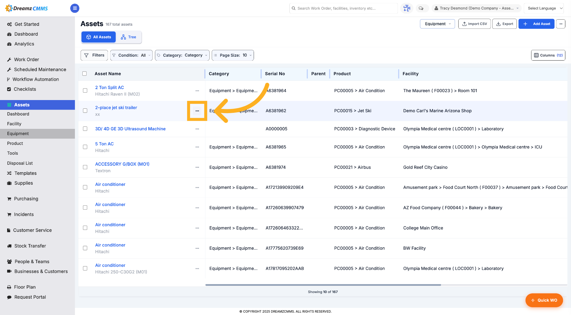Image resolution: width=571 pixels, height=315 pixels.
Task: Open the Page Size: 10 dropdown
Action: (233, 55)
